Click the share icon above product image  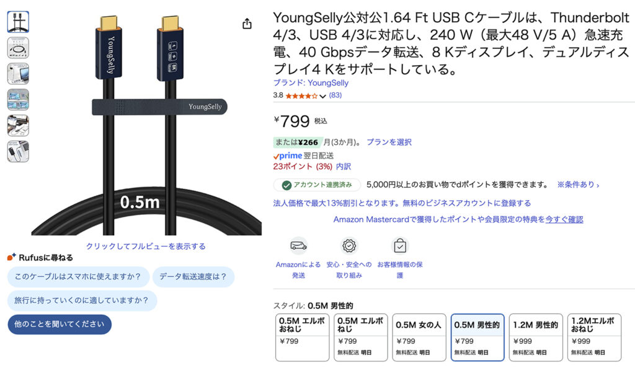pos(247,24)
